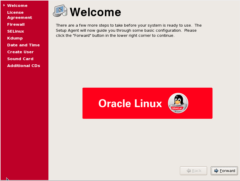Select Welcome step in sidebar
This screenshot has height=181, width=240.
coord(17,5)
